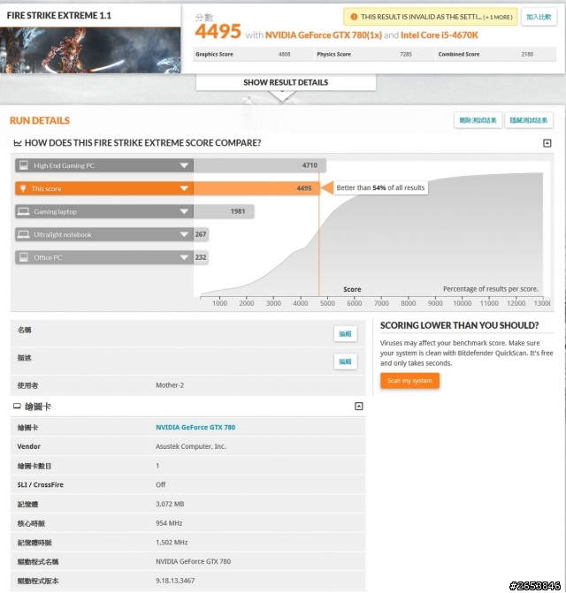The image size is (566, 593).
Task: Click the 1,502 MHz memory clock value
Action: point(172,543)
